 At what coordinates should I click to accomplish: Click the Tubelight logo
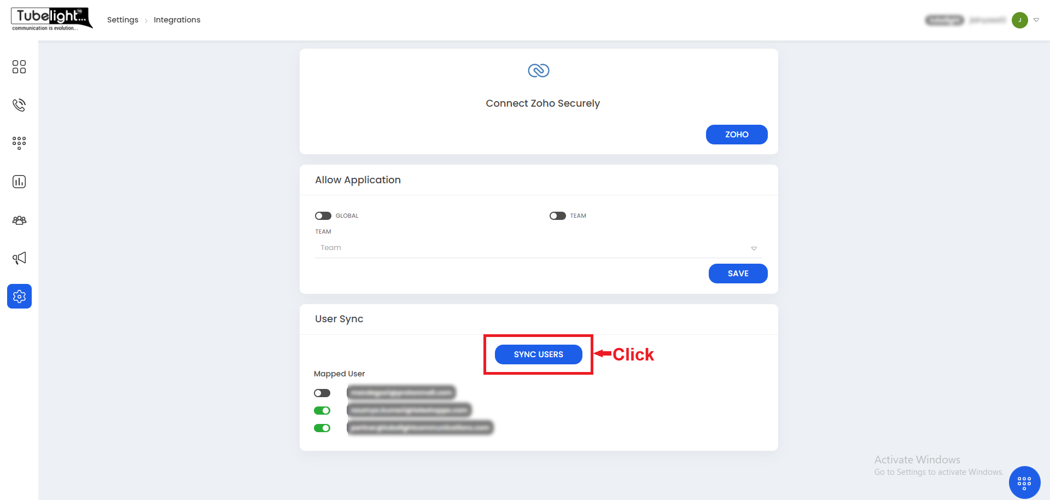pos(51,19)
